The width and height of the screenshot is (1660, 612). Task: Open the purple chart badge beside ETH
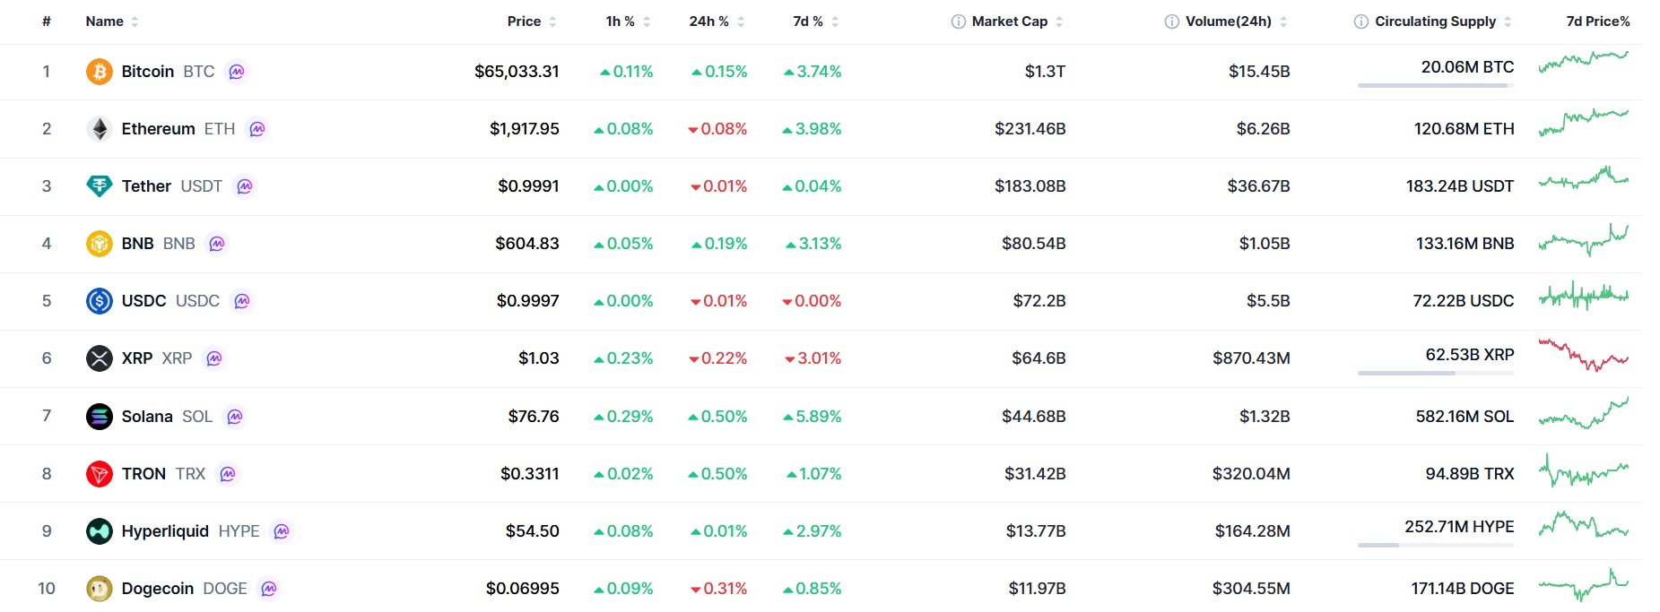pos(257,129)
